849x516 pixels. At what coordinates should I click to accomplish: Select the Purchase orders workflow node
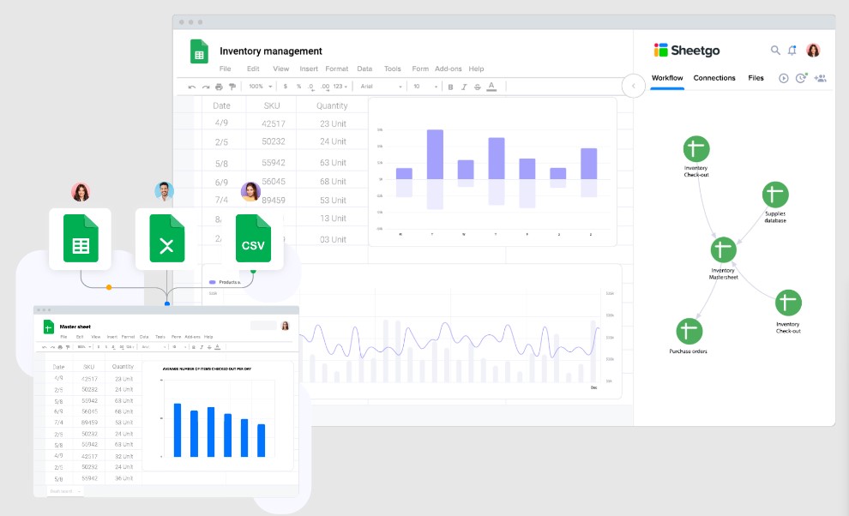point(689,332)
